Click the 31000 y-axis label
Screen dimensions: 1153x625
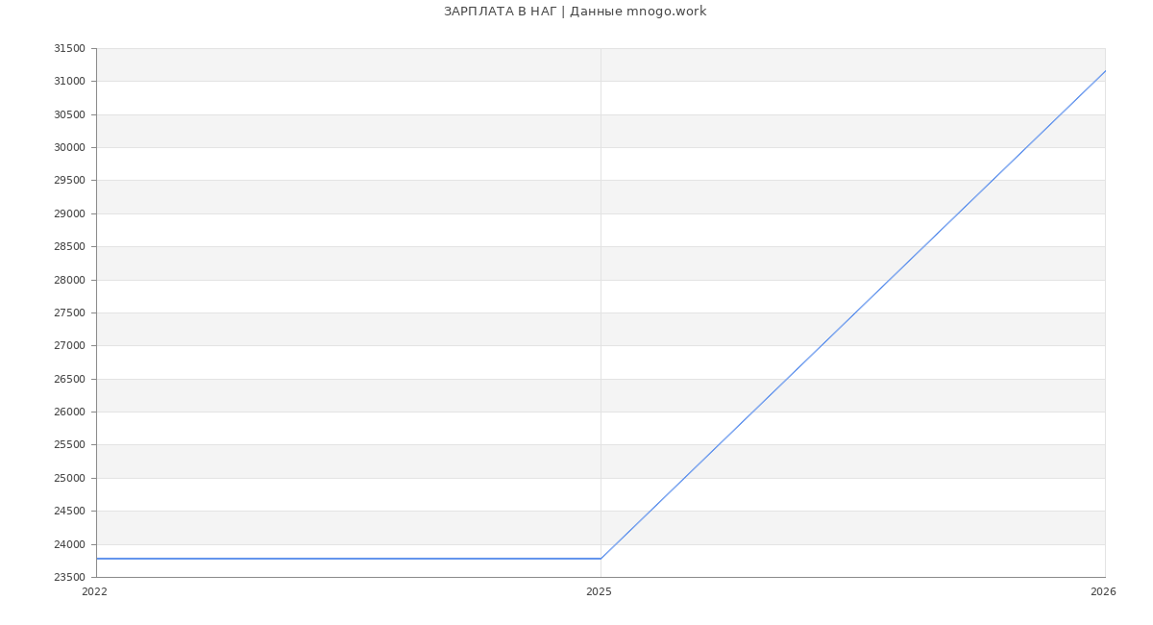coord(69,82)
